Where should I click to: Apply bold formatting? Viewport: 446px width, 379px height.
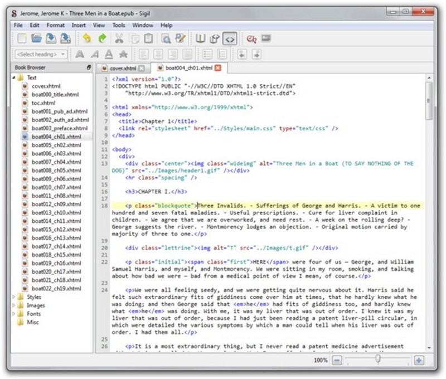pyautogui.click(x=80, y=54)
